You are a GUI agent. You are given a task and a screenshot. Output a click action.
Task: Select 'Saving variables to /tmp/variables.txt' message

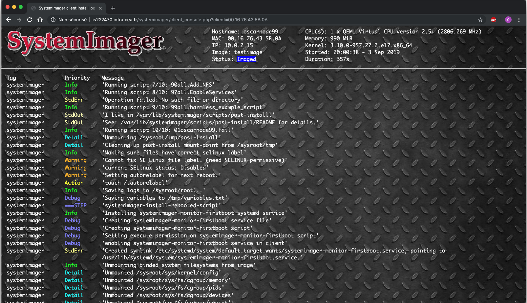[x=164, y=198]
